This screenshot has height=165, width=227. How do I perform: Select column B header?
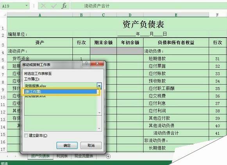(x=81, y=15)
